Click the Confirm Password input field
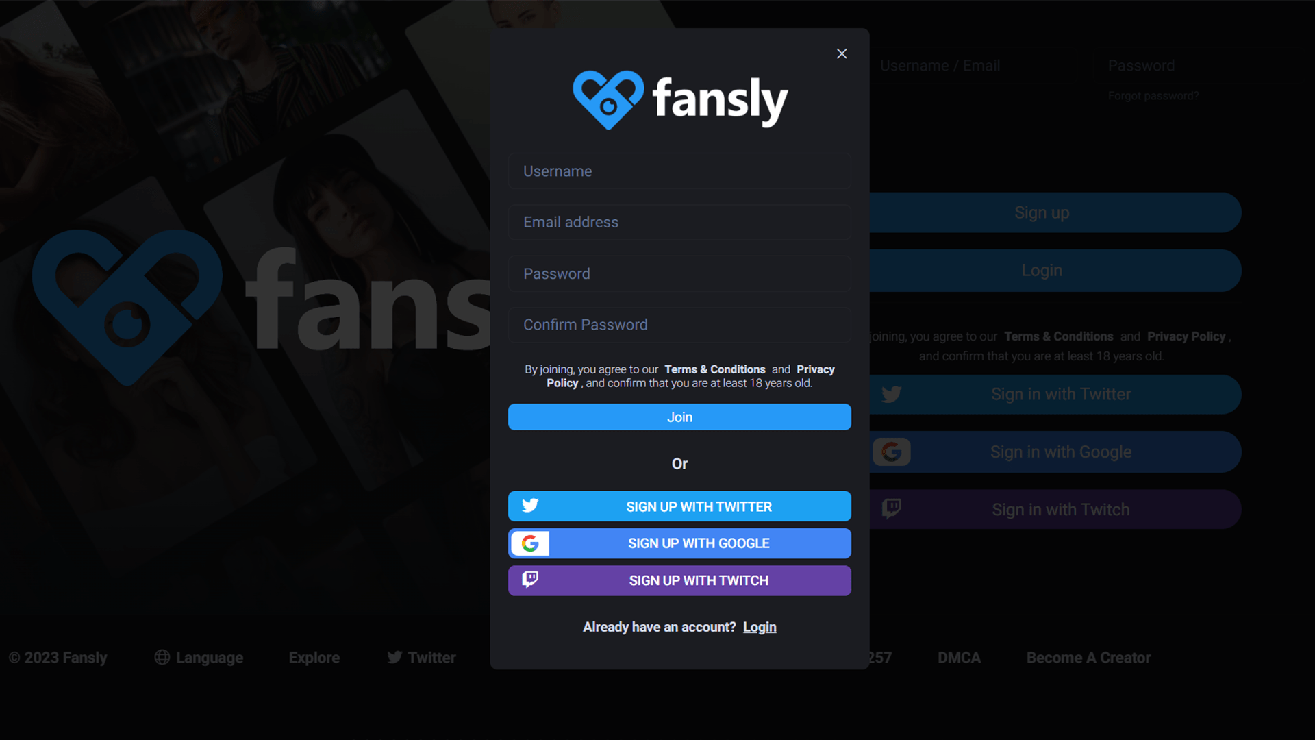 tap(679, 324)
